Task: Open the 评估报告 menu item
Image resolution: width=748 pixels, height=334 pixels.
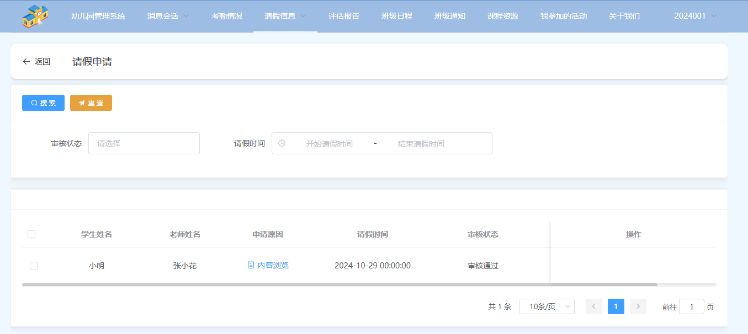Action: tap(344, 16)
